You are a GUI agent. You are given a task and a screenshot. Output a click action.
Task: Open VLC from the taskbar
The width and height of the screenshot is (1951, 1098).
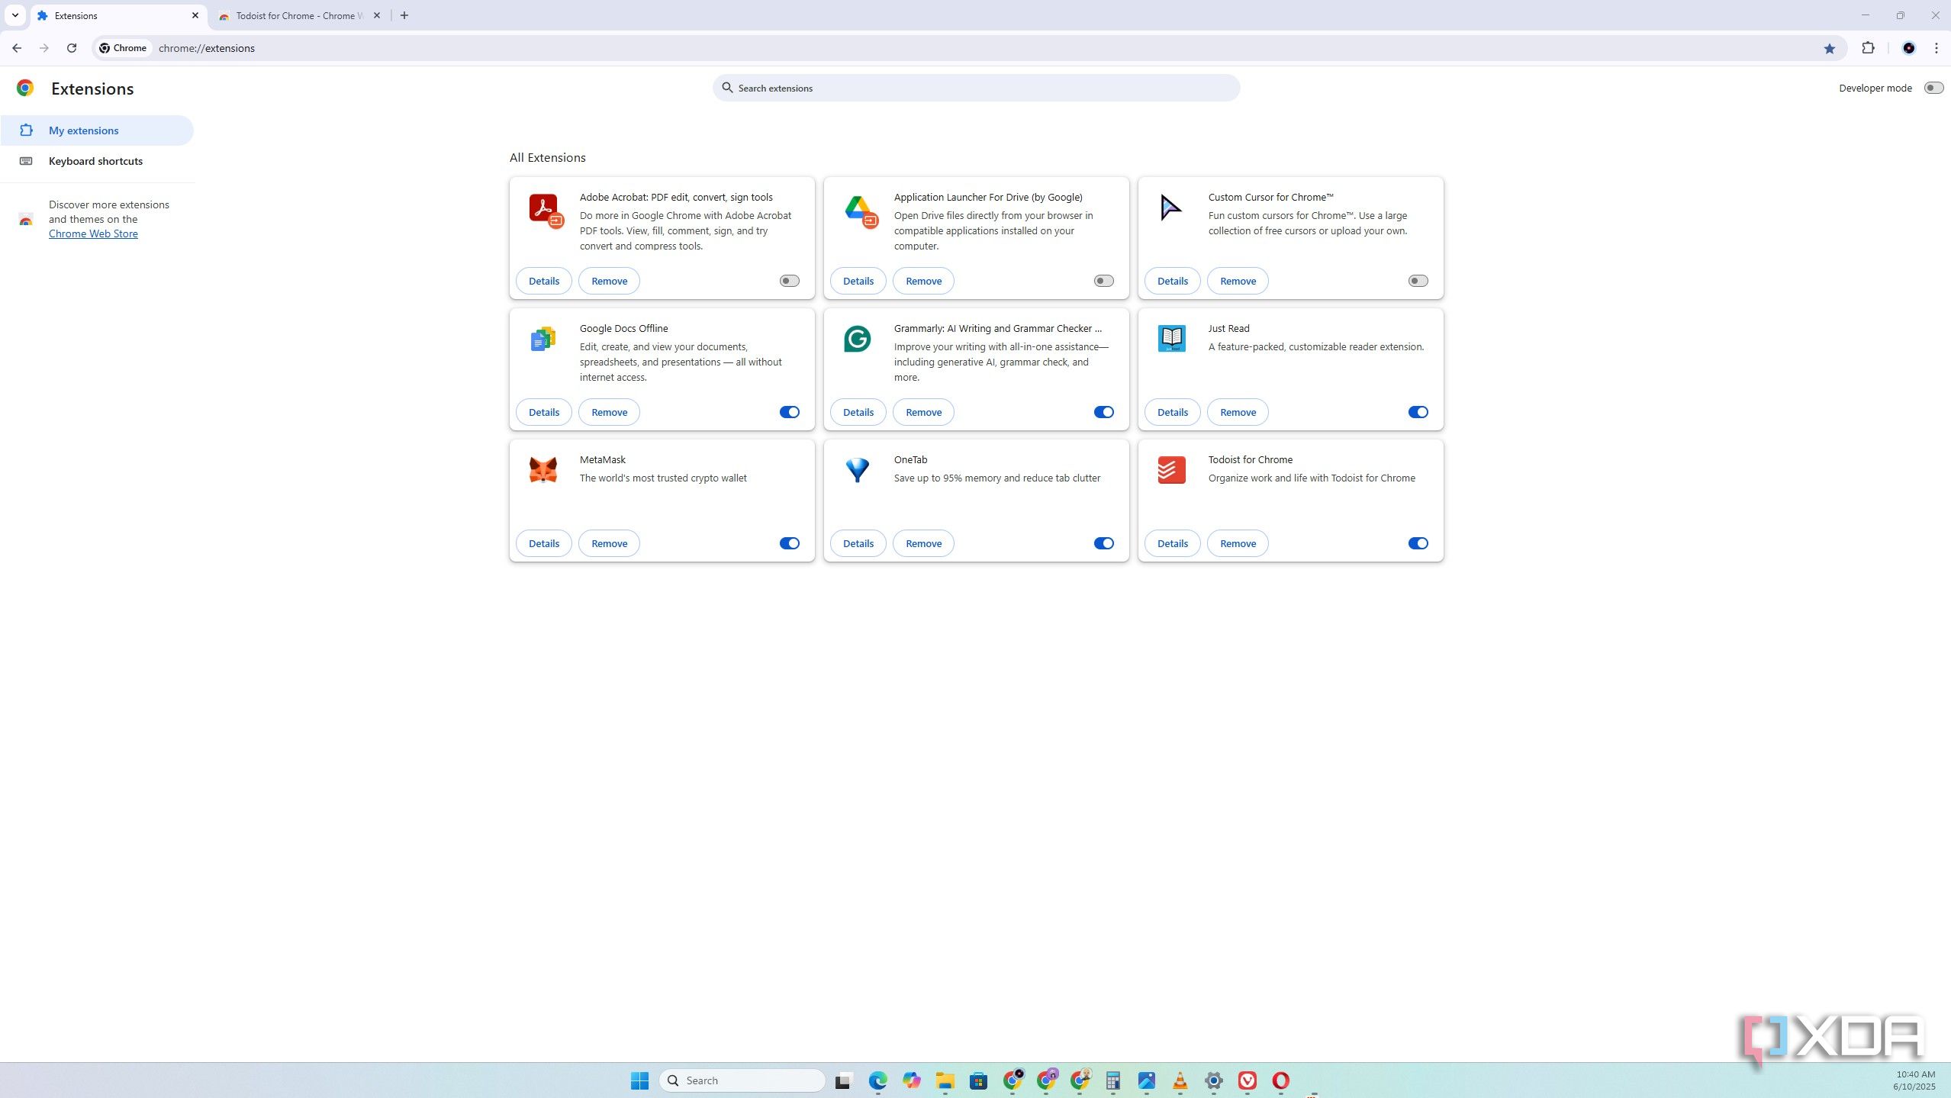1180,1080
